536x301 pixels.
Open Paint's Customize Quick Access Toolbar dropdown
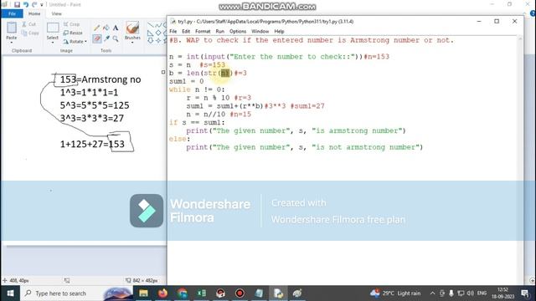point(42,5)
